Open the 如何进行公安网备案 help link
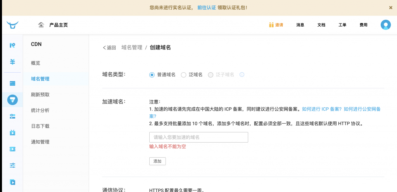Screen dimensions: 397x192 pyautogui.click(x=362, y=109)
